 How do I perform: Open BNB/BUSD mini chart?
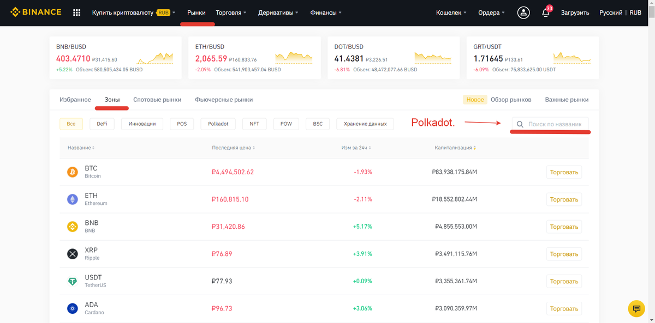click(x=155, y=58)
